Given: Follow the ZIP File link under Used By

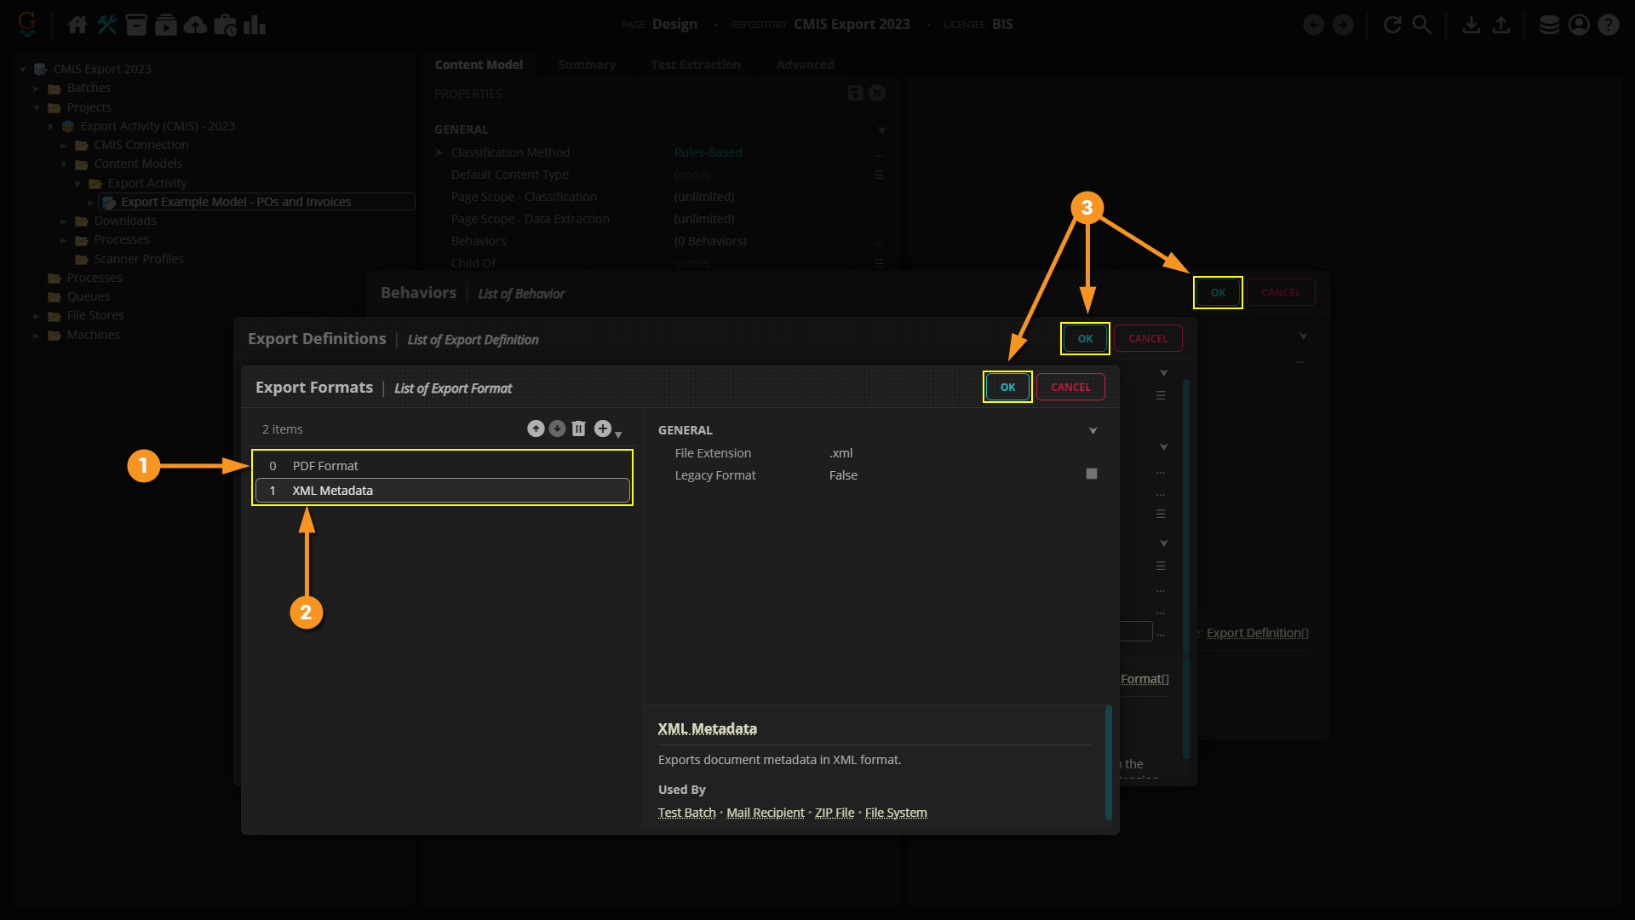Looking at the screenshot, I should pos(834,813).
